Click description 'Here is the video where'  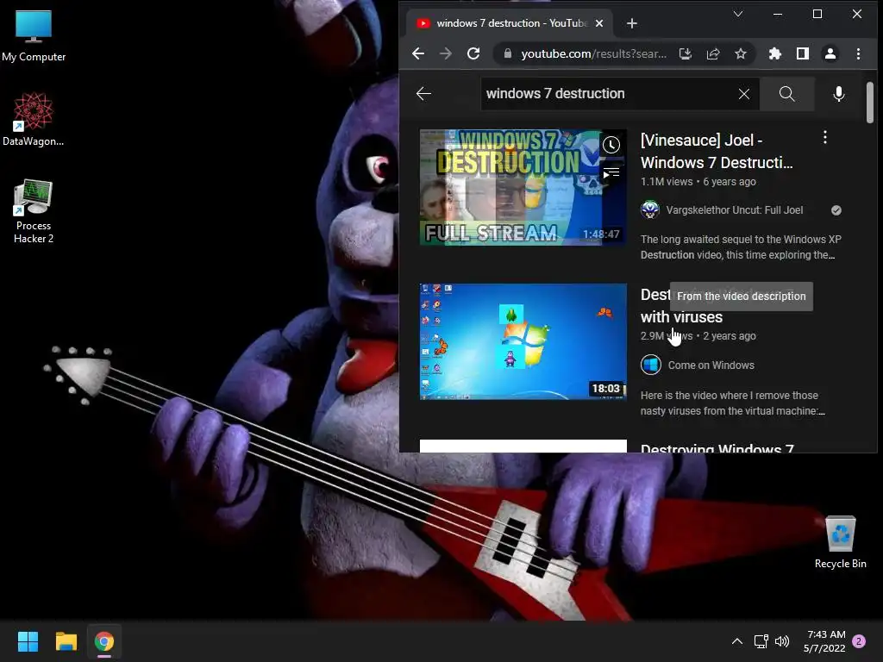732,403
